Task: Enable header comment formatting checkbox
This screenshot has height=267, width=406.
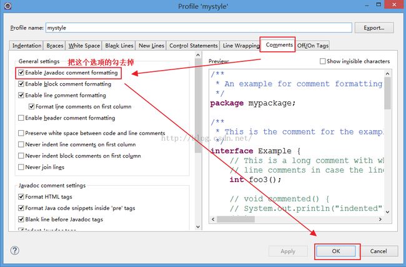Action: coord(21,118)
